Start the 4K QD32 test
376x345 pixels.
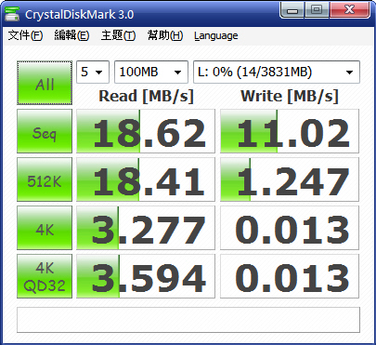45,276
